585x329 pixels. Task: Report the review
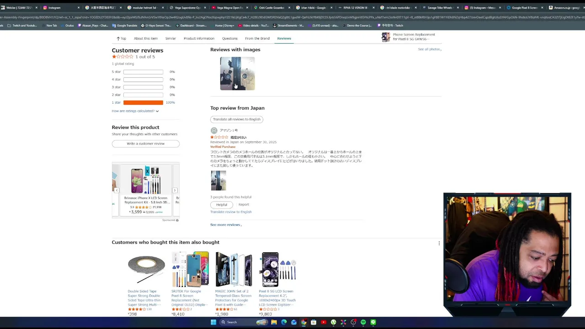244,205
